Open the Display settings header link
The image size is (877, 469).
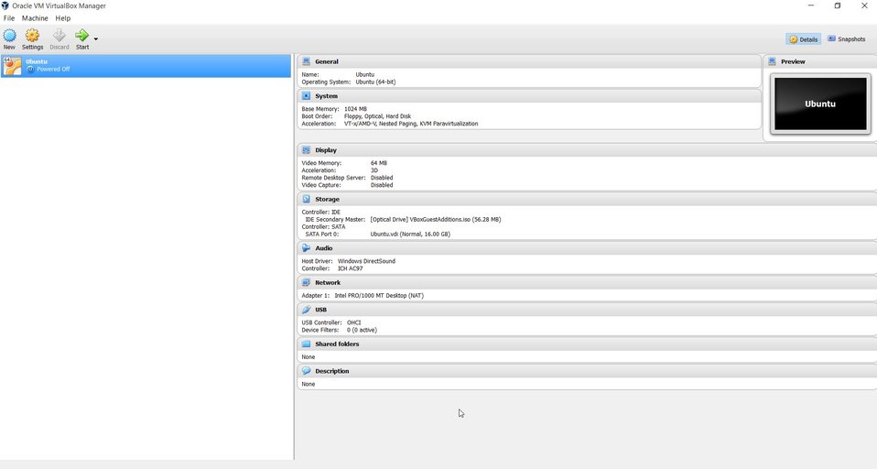coord(326,150)
